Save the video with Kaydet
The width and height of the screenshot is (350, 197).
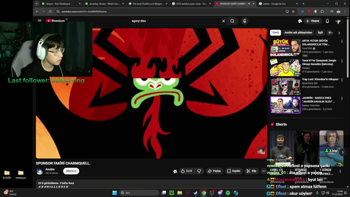click(234, 171)
